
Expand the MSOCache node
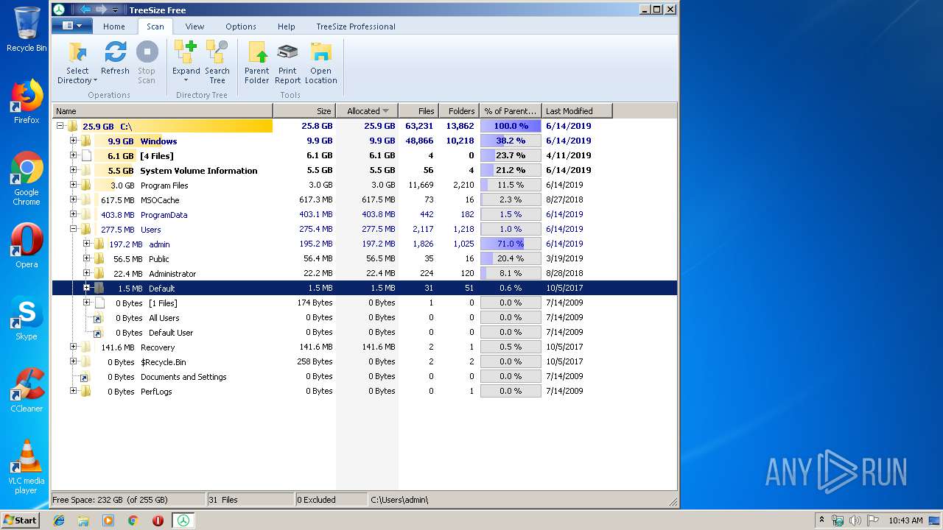pyautogui.click(x=73, y=199)
